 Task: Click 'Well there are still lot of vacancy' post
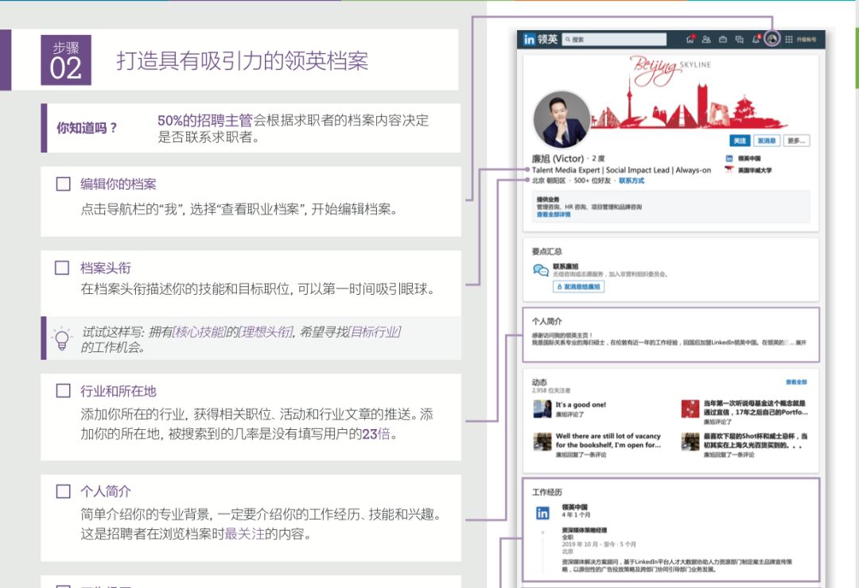608,440
